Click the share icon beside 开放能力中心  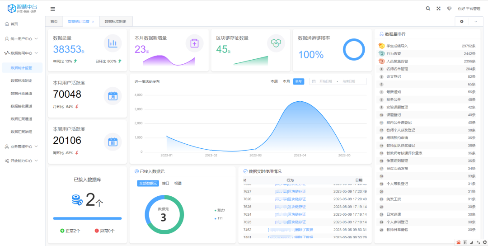click(x=7, y=161)
